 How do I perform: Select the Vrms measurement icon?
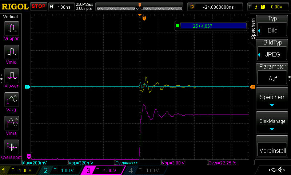tap(12, 122)
